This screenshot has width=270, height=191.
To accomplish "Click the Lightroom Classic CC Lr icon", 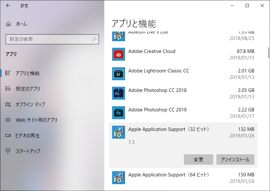I will pos(119,74).
